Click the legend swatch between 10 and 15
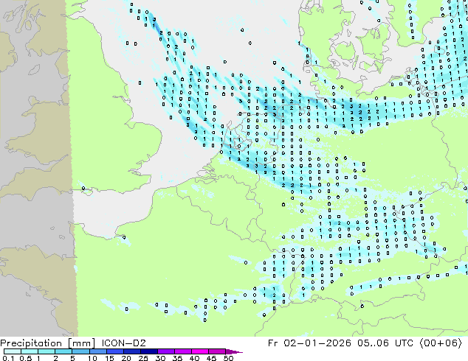 [98, 351]
